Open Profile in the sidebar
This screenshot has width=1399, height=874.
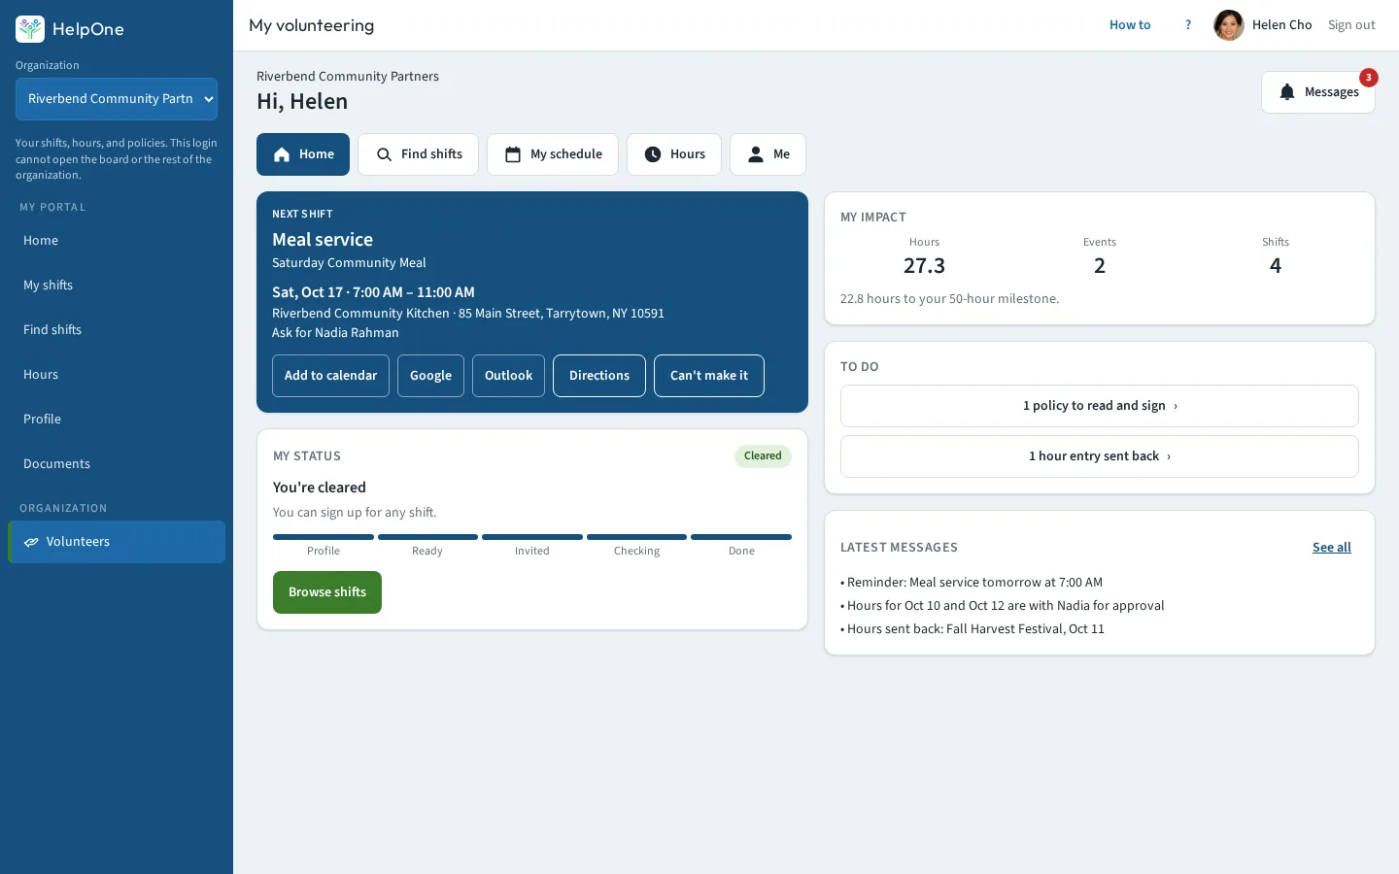coord(117,420)
